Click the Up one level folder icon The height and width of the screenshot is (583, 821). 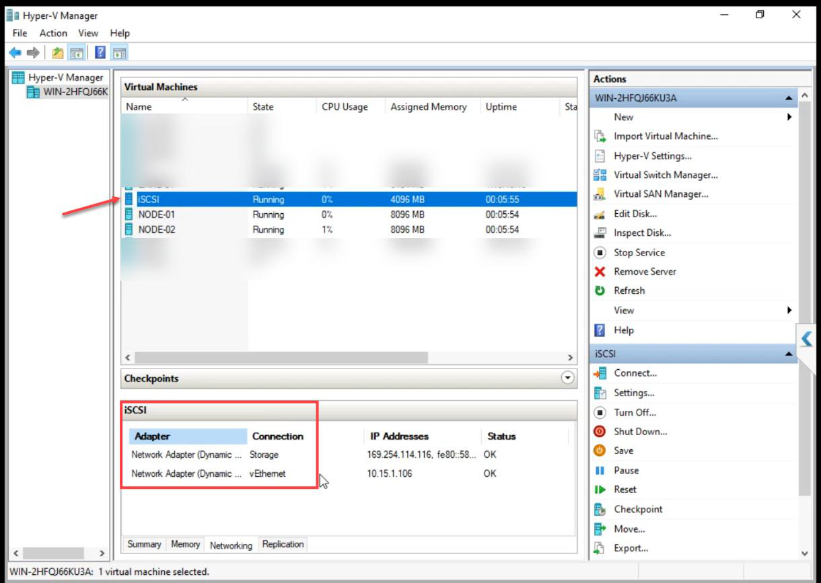58,52
